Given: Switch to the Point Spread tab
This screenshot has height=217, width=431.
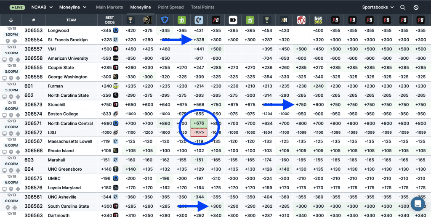Looking at the screenshot, I should (x=171, y=7).
